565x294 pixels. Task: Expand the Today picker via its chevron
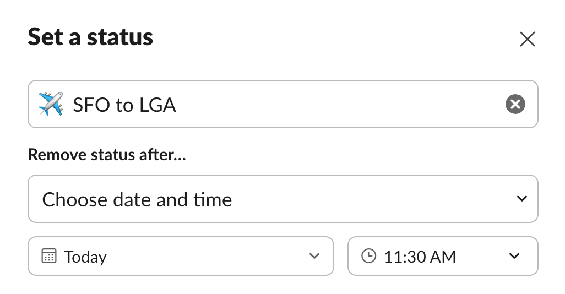coord(314,256)
